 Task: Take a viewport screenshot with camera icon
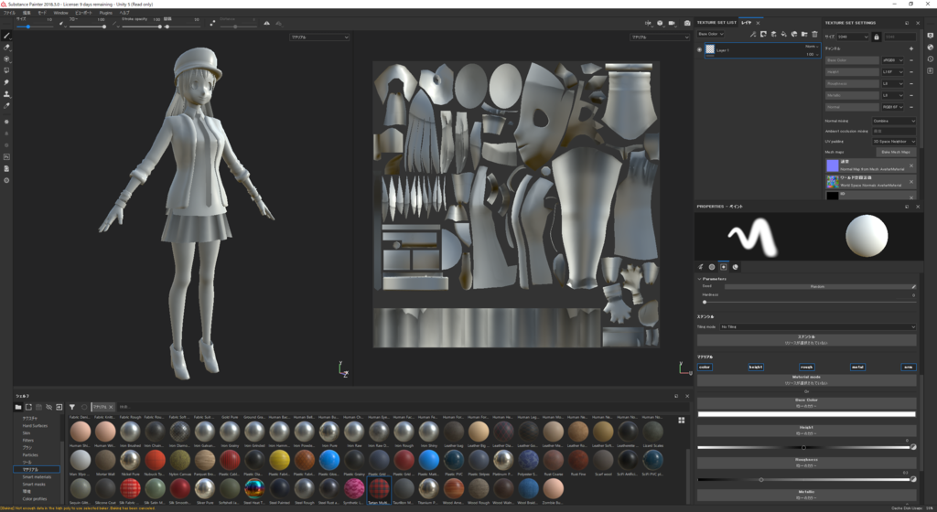(687, 23)
